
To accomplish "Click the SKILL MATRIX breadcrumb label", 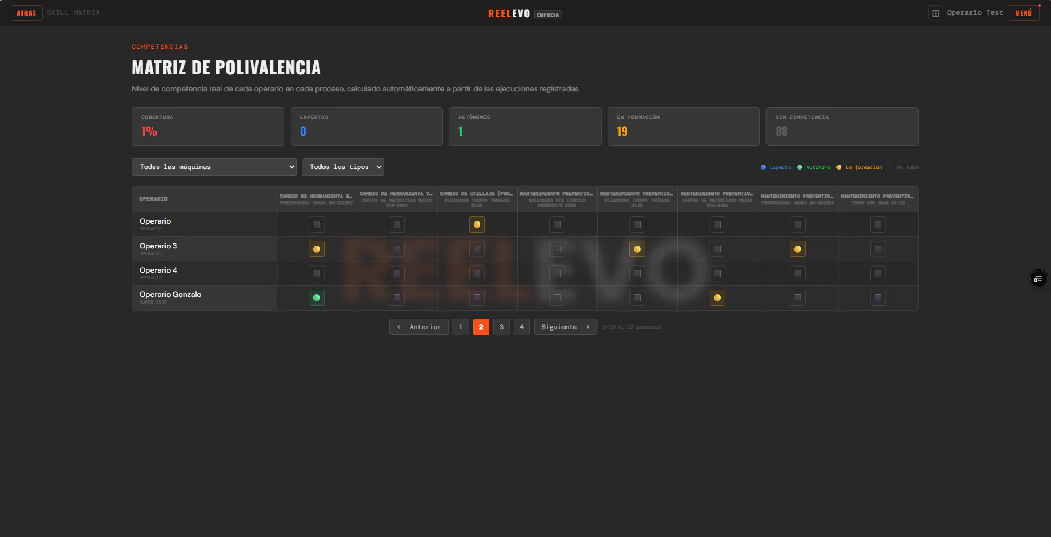I will [73, 12].
